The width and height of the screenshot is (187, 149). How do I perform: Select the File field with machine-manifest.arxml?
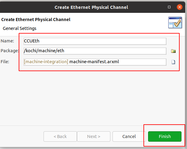pyautogui.click(x=95, y=62)
